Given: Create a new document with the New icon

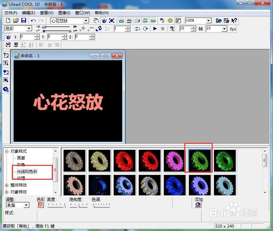Looking at the screenshot, I should pos(8,21).
